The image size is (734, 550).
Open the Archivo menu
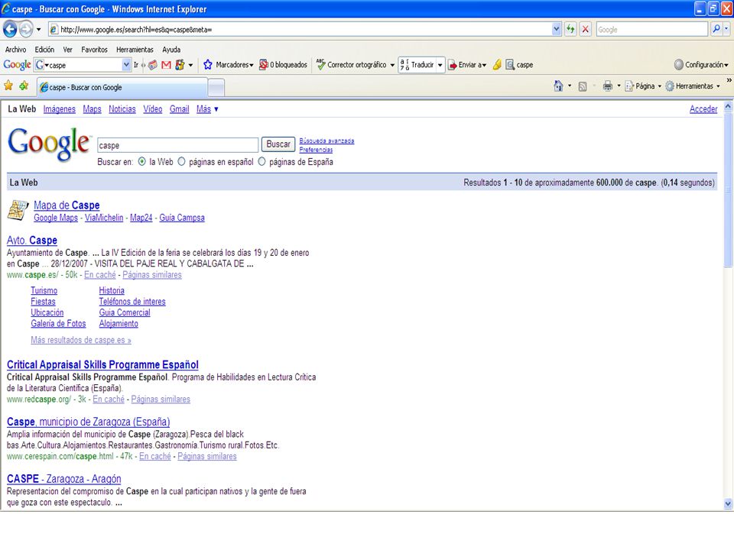point(15,50)
